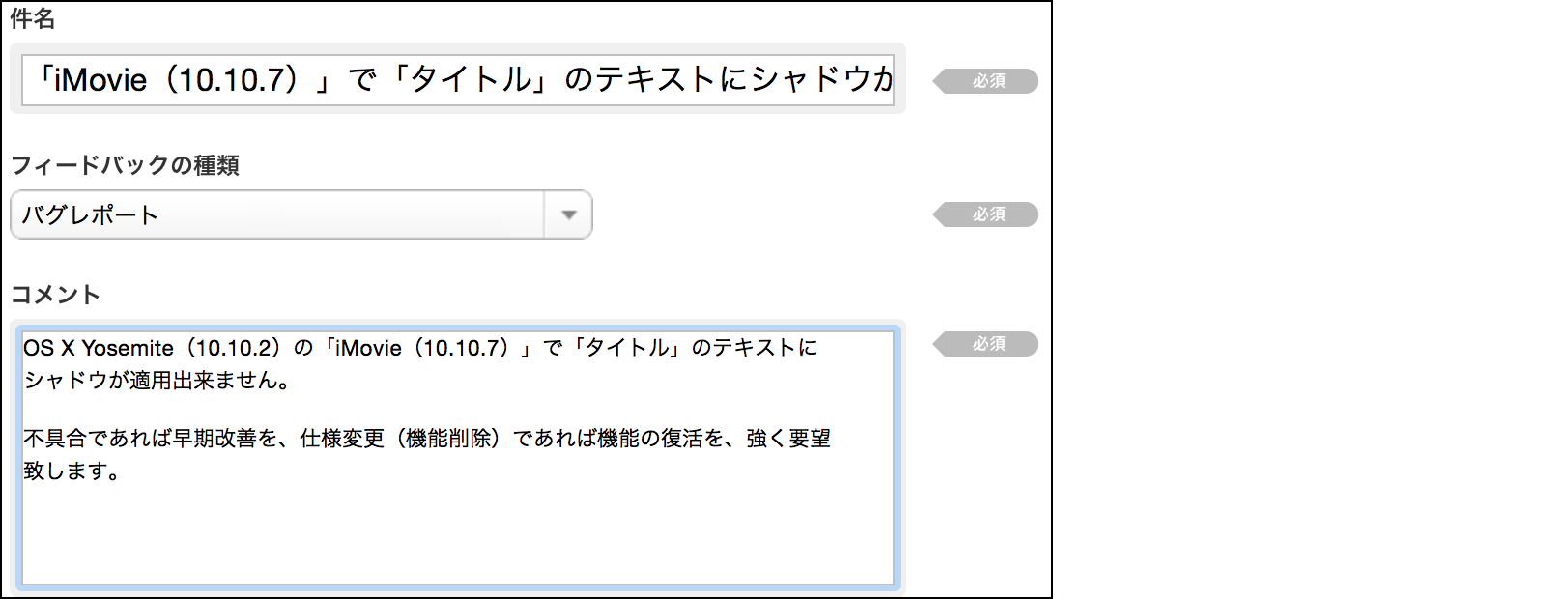Click the 件名 field label
The height and width of the screenshot is (599, 1546).
(32, 18)
